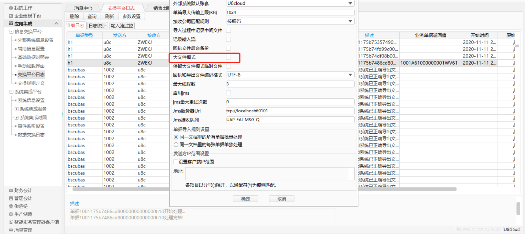Click the 删除 toolbar button
The width and height of the screenshot is (525, 234).
point(74,16)
